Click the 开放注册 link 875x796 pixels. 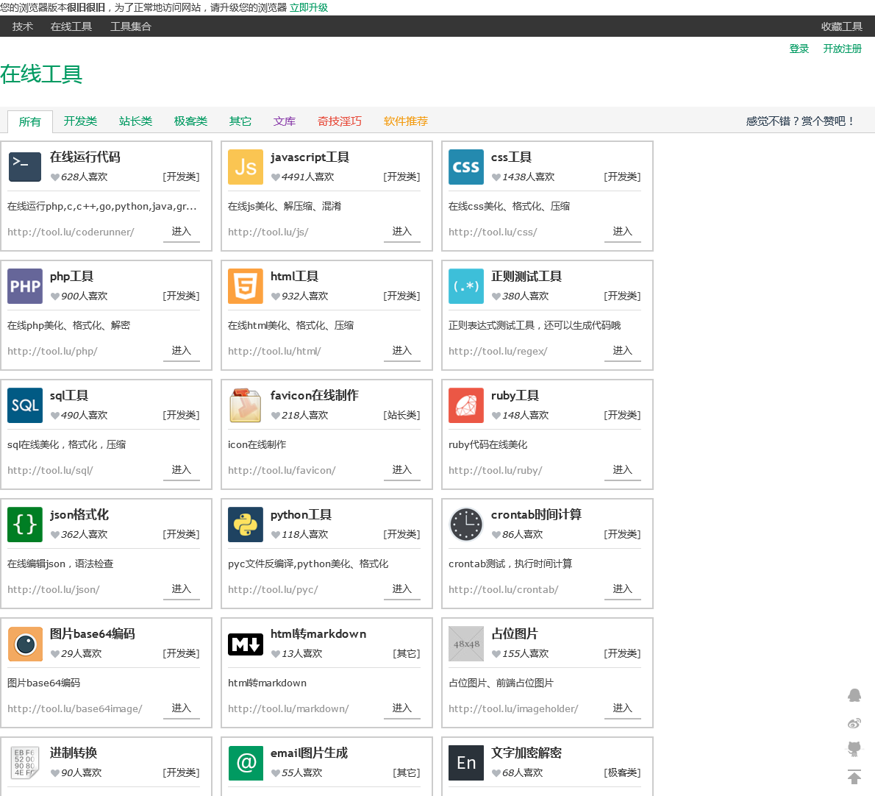point(842,49)
